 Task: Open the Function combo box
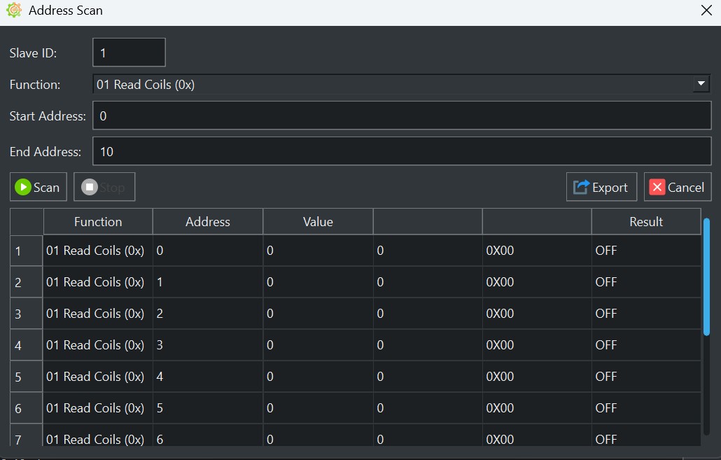[x=402, y=83]
